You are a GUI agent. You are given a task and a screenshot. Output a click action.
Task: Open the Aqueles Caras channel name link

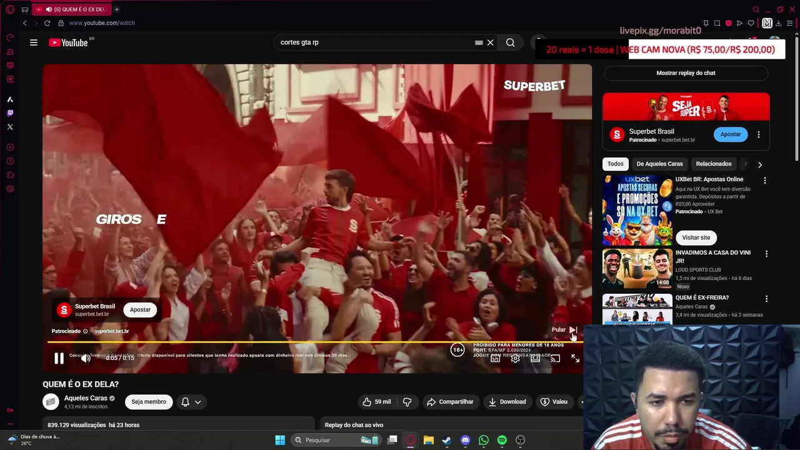point(86,398)
